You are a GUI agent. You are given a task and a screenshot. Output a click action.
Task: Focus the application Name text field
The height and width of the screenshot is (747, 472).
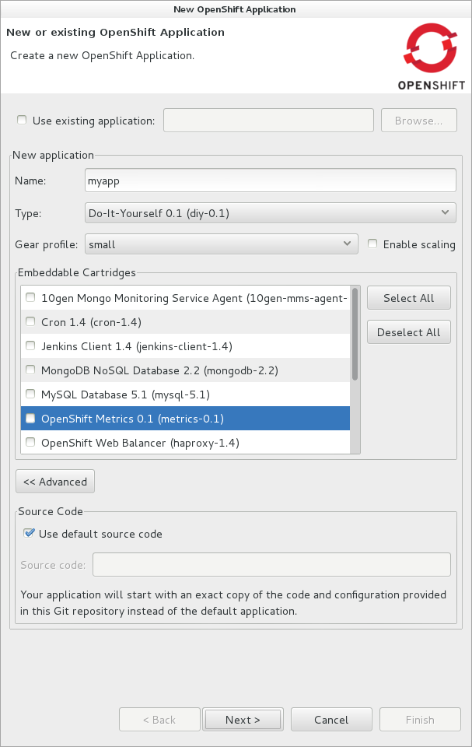point(270,180)
